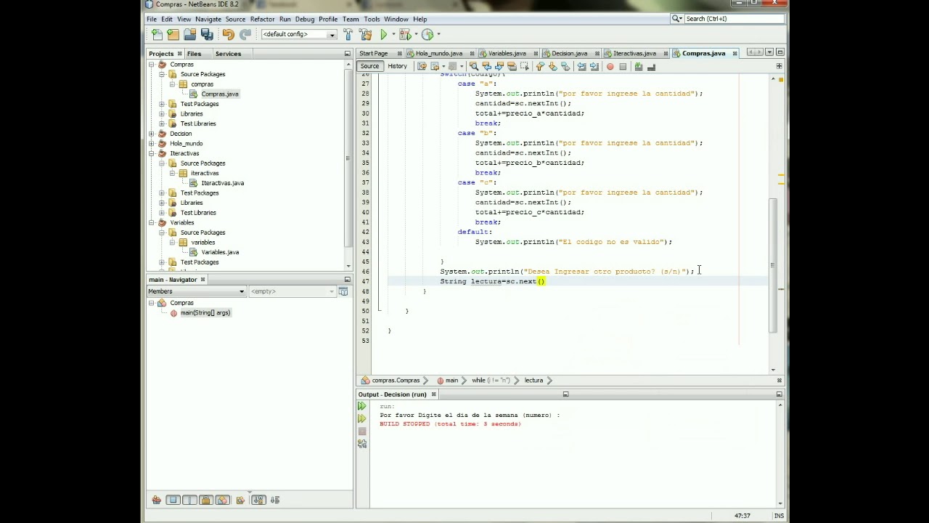
Task: Select main(String[] args) in Navigator
Action: (205, 313)
